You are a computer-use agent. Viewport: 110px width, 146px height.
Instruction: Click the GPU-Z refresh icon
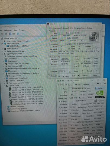(101, 84)
